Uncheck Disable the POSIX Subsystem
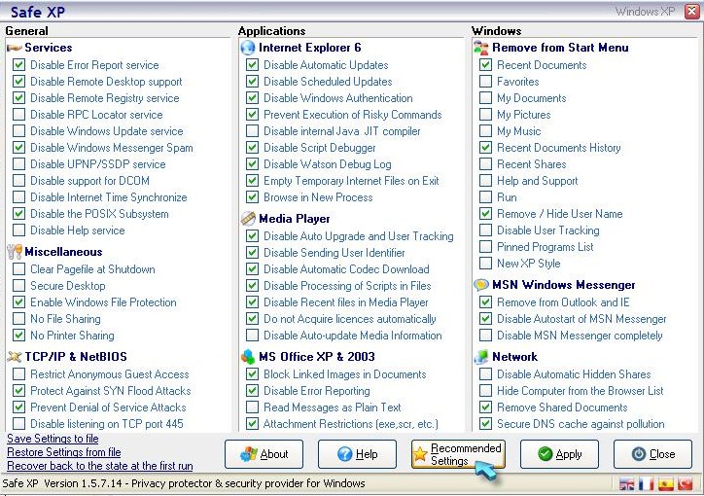This screenshot has height=496, width=704. [18, 214]
